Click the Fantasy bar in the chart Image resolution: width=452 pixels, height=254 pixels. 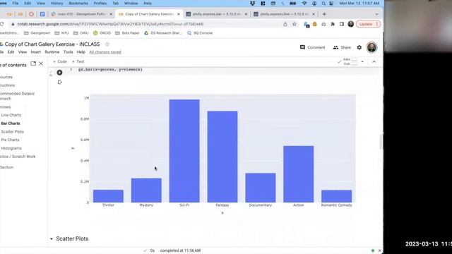click(x=222, y=157)
